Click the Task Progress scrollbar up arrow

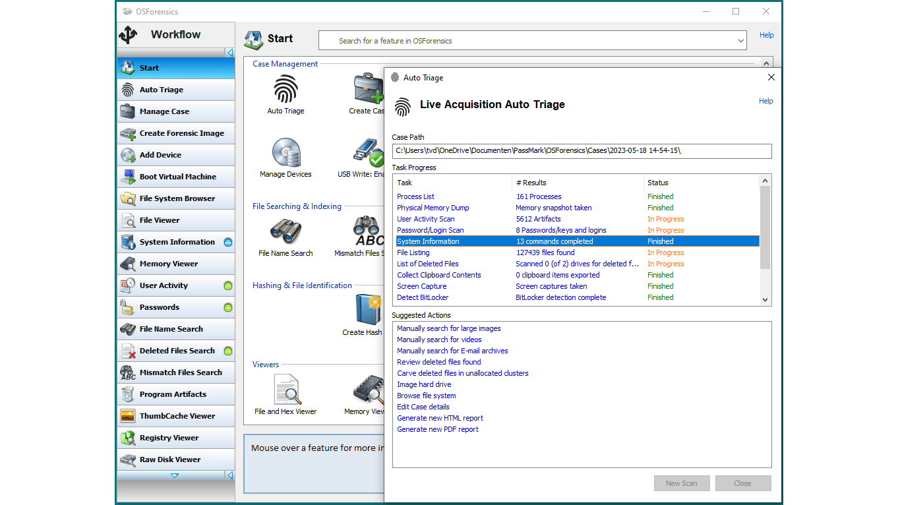tap(765, 181)
